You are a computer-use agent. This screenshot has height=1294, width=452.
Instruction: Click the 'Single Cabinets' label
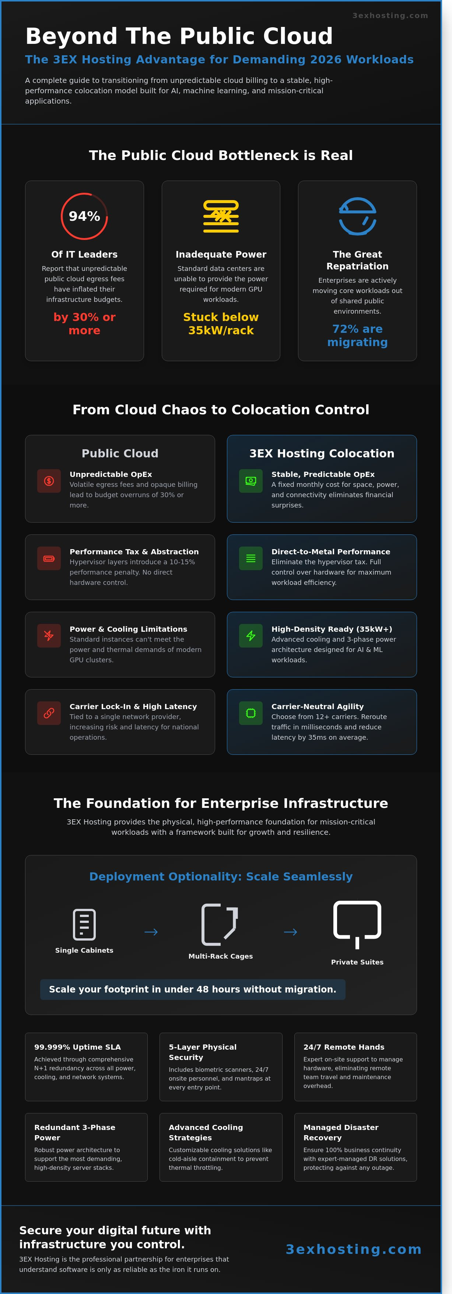(x=84, y=951)
